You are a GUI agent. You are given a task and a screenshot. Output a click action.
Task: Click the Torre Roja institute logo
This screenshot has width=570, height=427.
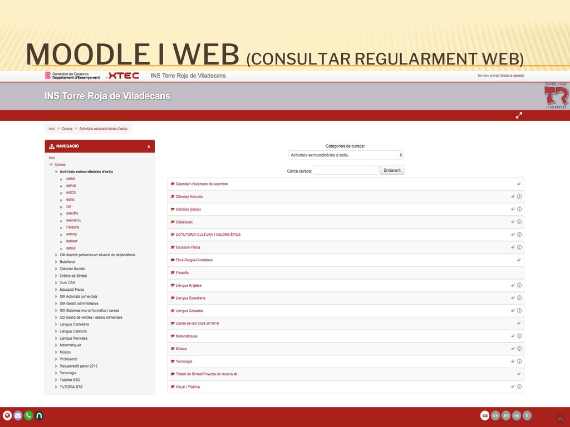[x=556, y=96]
